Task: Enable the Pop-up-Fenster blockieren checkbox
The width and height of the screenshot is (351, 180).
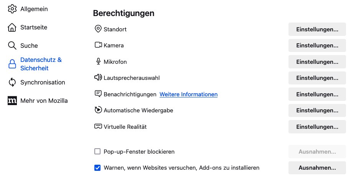Action: pyautogui.click(x=97, y=152)
